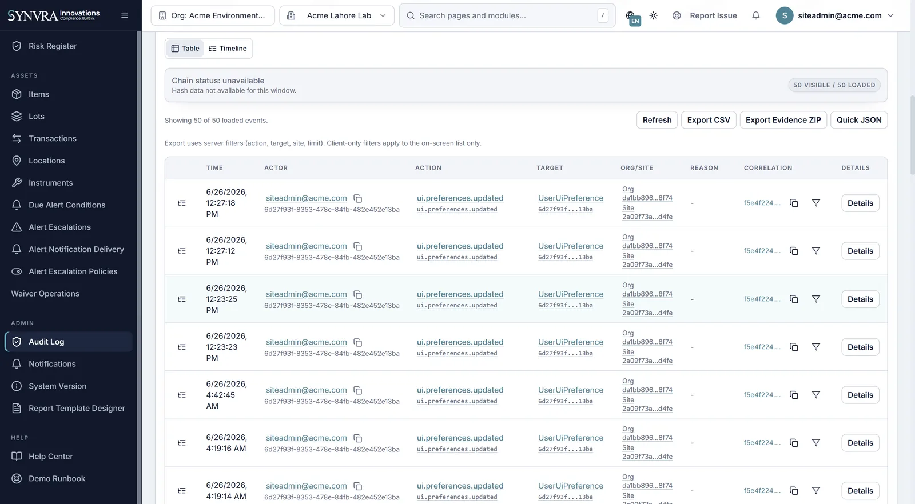Click UserUiPreference target in 12:23:23 PM row
This screenshot has height=504, width=915.
[x=571, y=342]
